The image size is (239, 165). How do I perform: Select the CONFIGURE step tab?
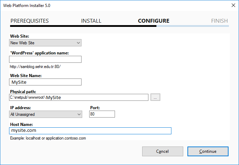click(x=154, y=21)
